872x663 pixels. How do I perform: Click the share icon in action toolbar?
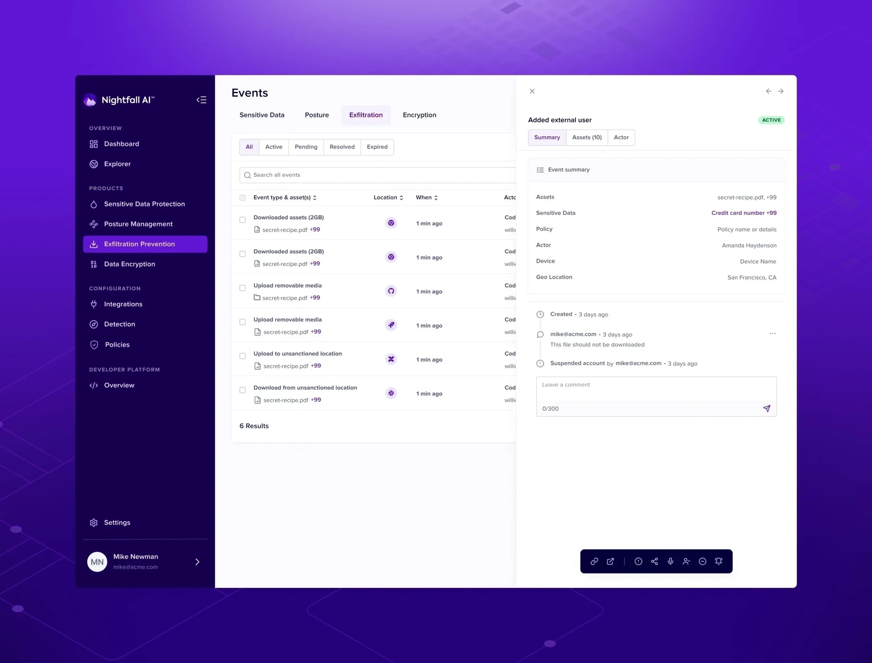tap(655, 561)
